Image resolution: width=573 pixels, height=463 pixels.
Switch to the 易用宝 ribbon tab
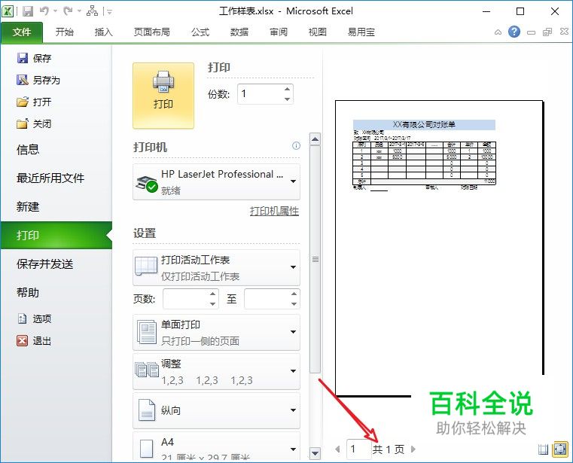tap(361, 32)
